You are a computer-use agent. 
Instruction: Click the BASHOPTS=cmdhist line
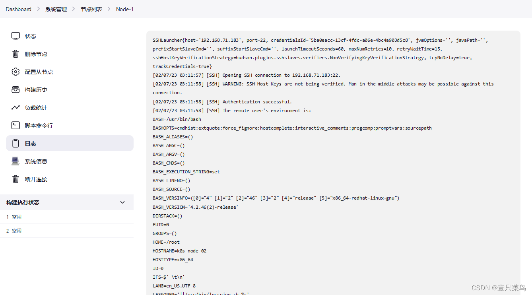click(292, 128)
